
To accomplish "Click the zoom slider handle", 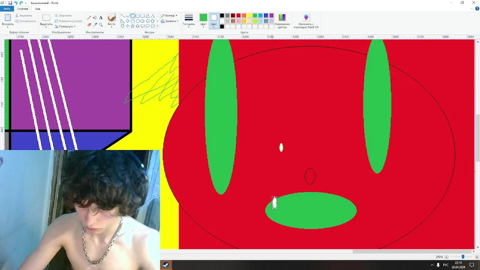I will point(463,257).
